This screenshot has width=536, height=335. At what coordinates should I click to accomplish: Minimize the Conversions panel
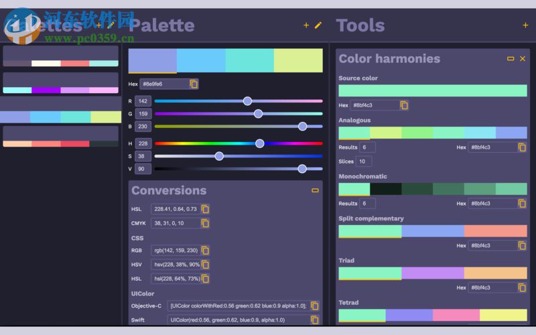coord(315,190)
